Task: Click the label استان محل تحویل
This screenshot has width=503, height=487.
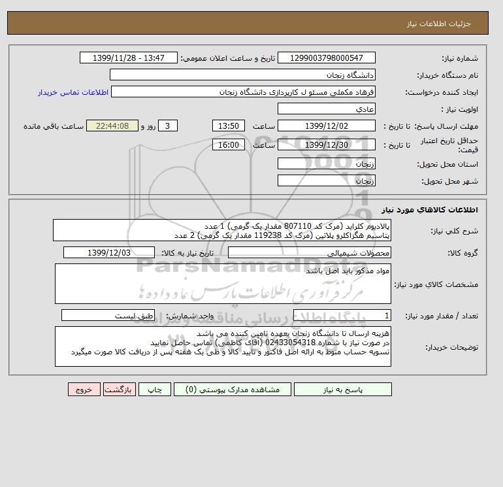Action: [x=447, y=164]
